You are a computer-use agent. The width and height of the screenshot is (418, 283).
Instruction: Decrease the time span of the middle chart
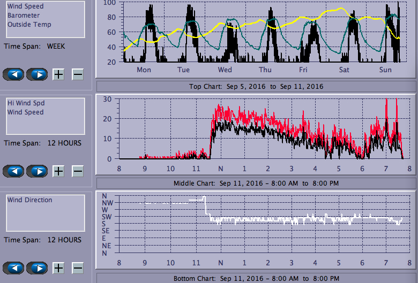click(78, 171)
